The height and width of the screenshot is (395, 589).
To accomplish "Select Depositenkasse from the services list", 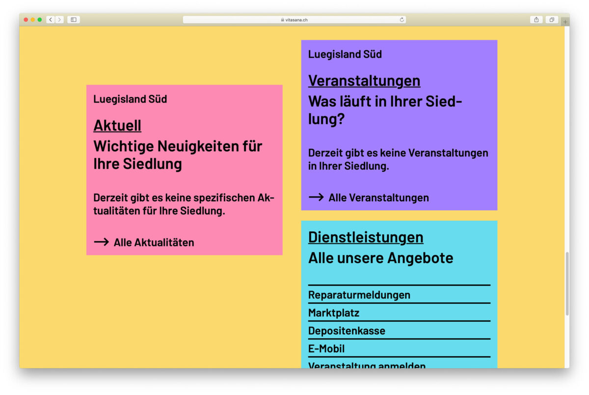I will [347, 331].
